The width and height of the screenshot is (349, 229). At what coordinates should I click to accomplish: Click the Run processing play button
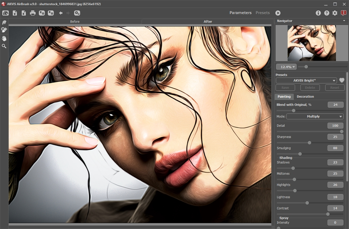[x=278, y=13]
